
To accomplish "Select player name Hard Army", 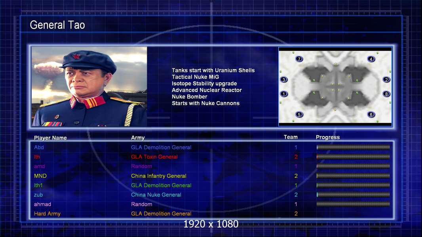I will (x=47, y=214).
